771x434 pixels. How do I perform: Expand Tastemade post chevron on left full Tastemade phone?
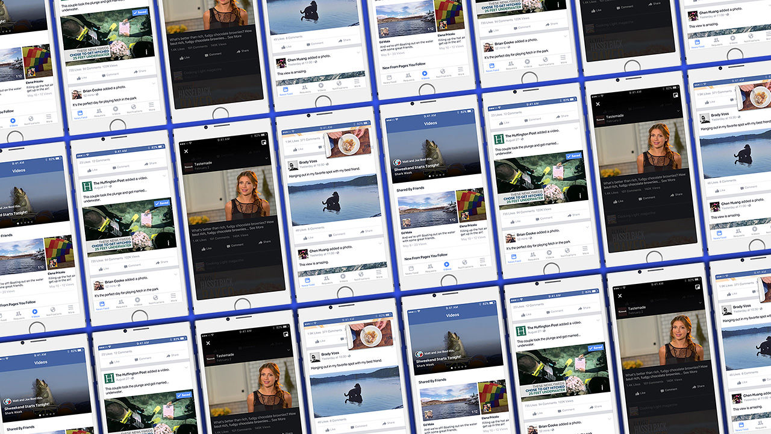(x=266, y=158)
